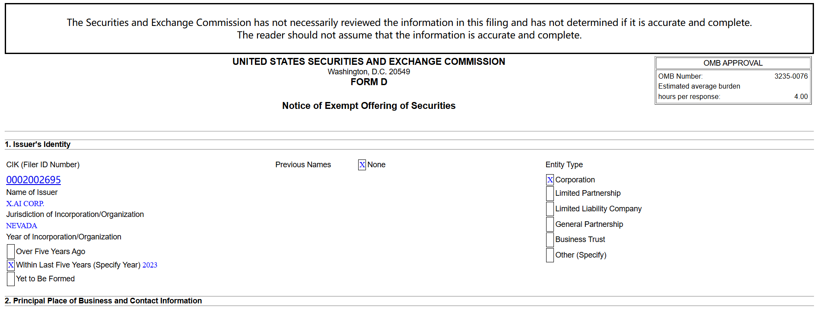Tick the Business Trust checkbox
Image resolution: width=817 pixels, height=309 pixels.
tap(550, 239)
